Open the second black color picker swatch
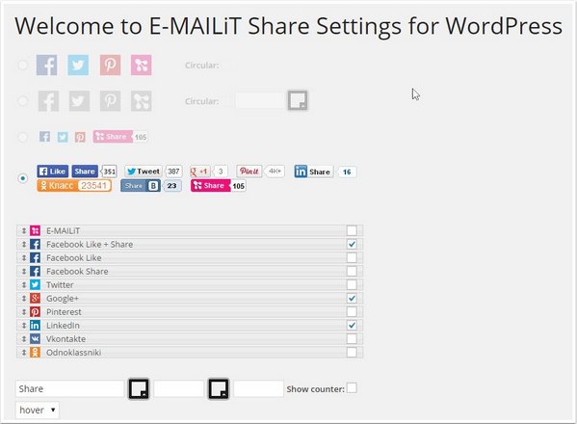The width and height of the screenshot is (577, 424). [219, 388]
